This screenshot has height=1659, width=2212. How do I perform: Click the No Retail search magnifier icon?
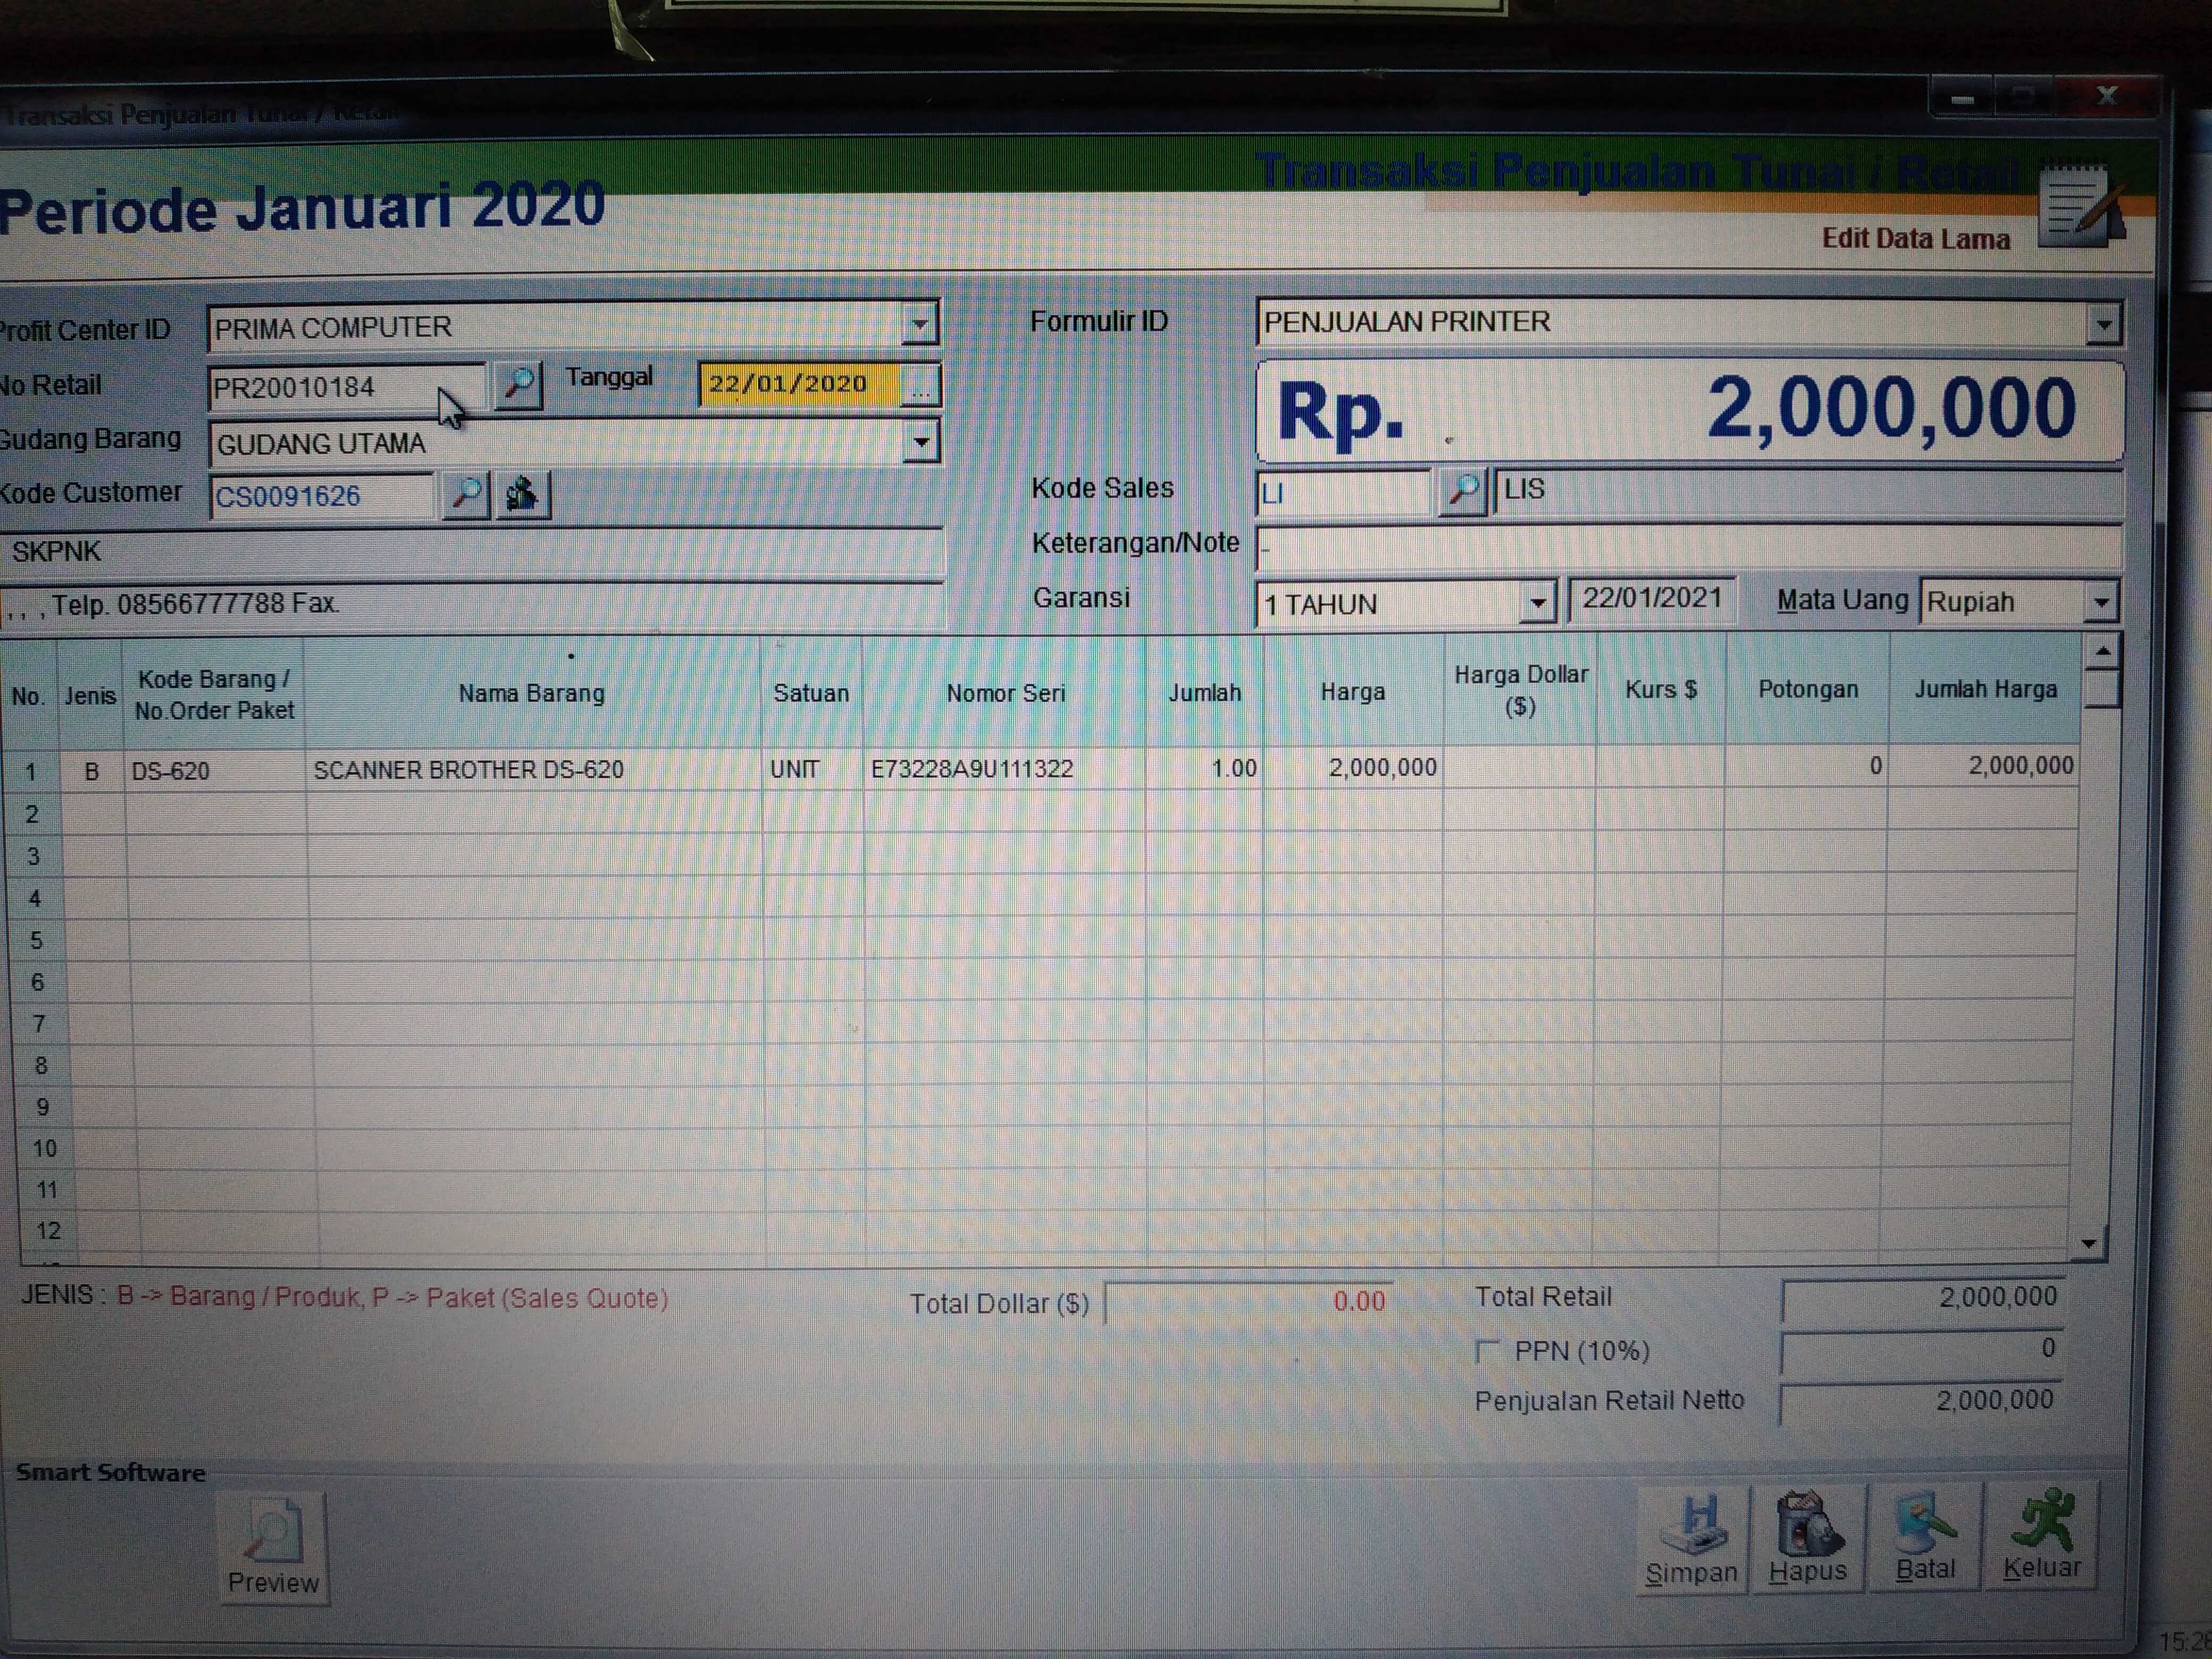[518, 385]
